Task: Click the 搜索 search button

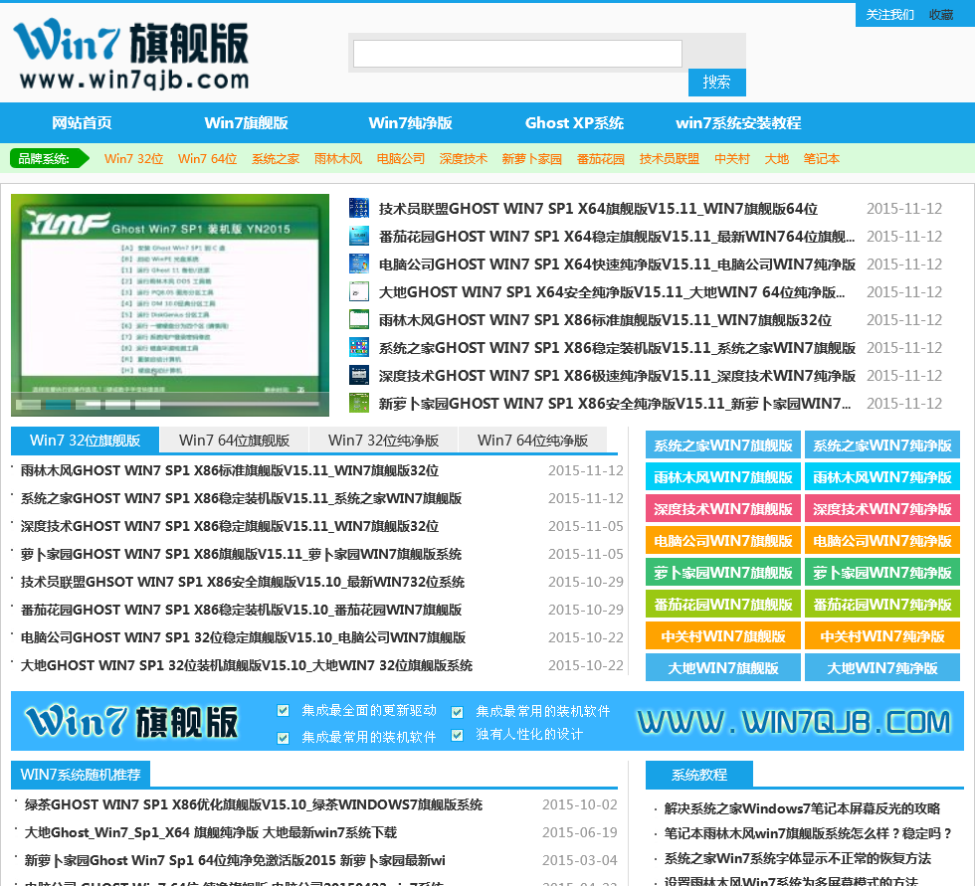Action: coord(717,82)
